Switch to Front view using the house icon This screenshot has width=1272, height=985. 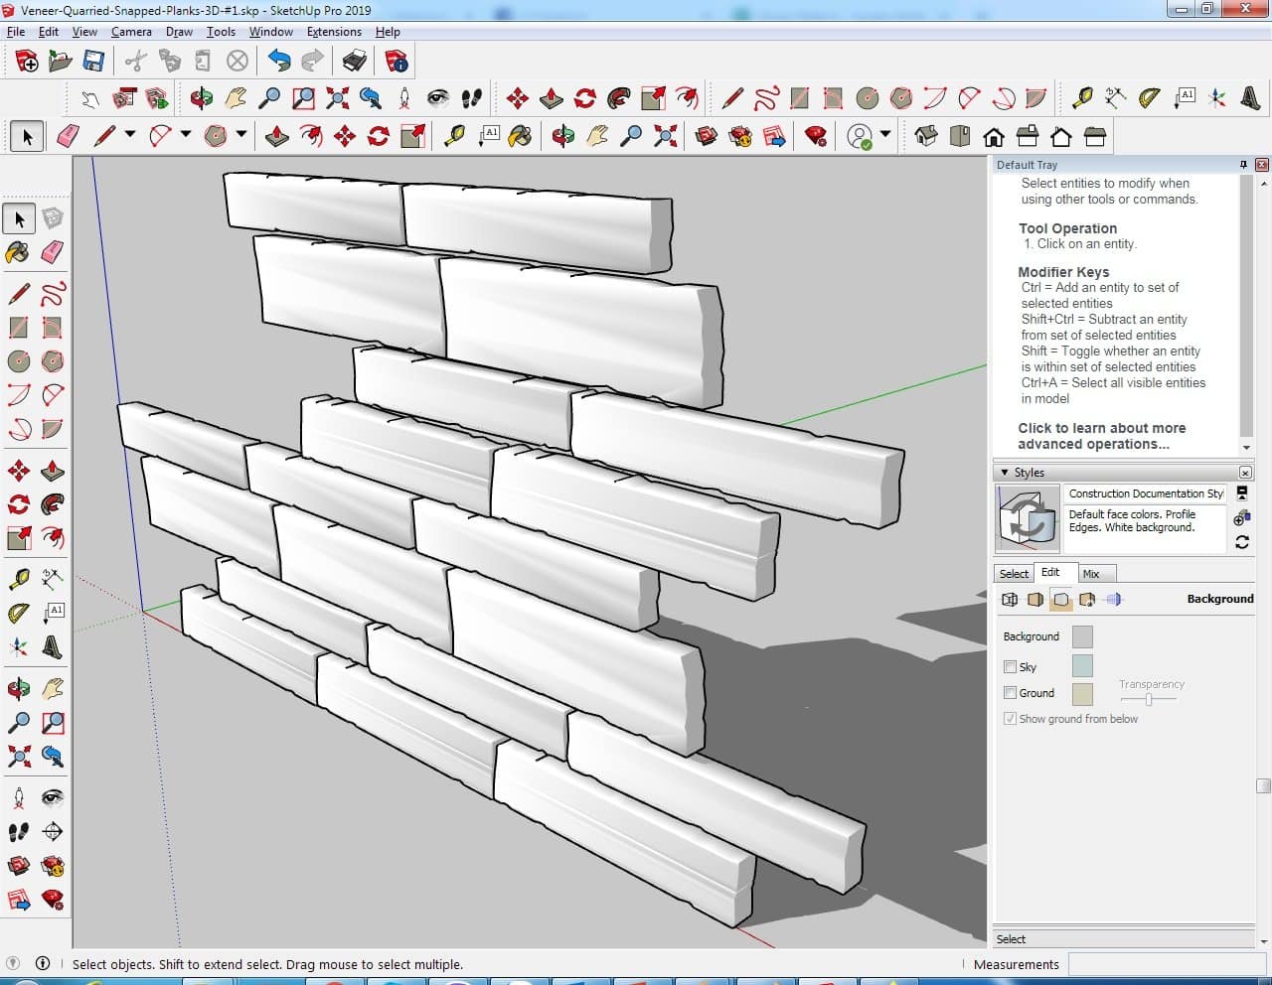click(x=993, y=136)
